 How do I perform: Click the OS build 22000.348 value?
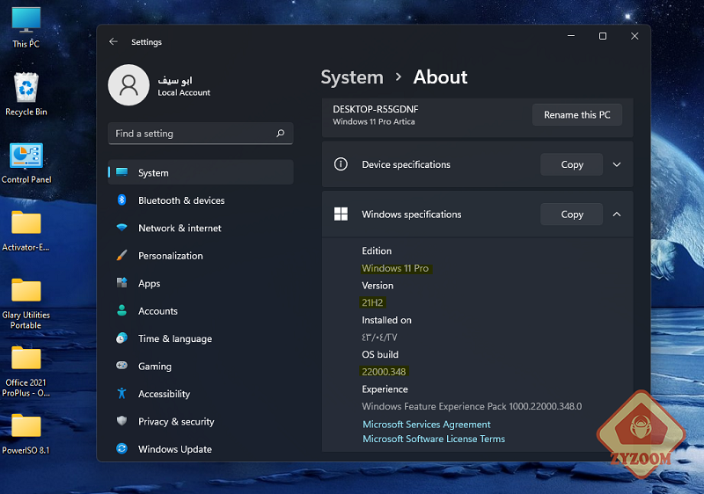pyautogui.click(x=384, y=372)
